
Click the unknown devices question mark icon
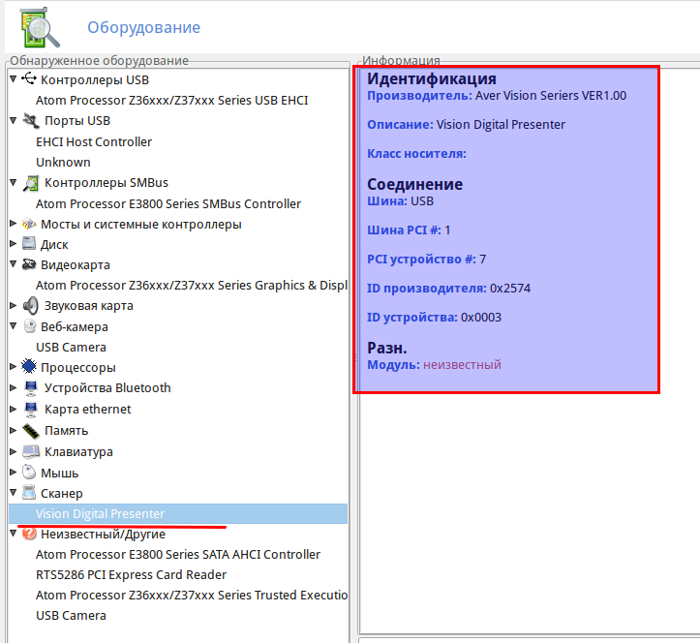tap(29, 534)
